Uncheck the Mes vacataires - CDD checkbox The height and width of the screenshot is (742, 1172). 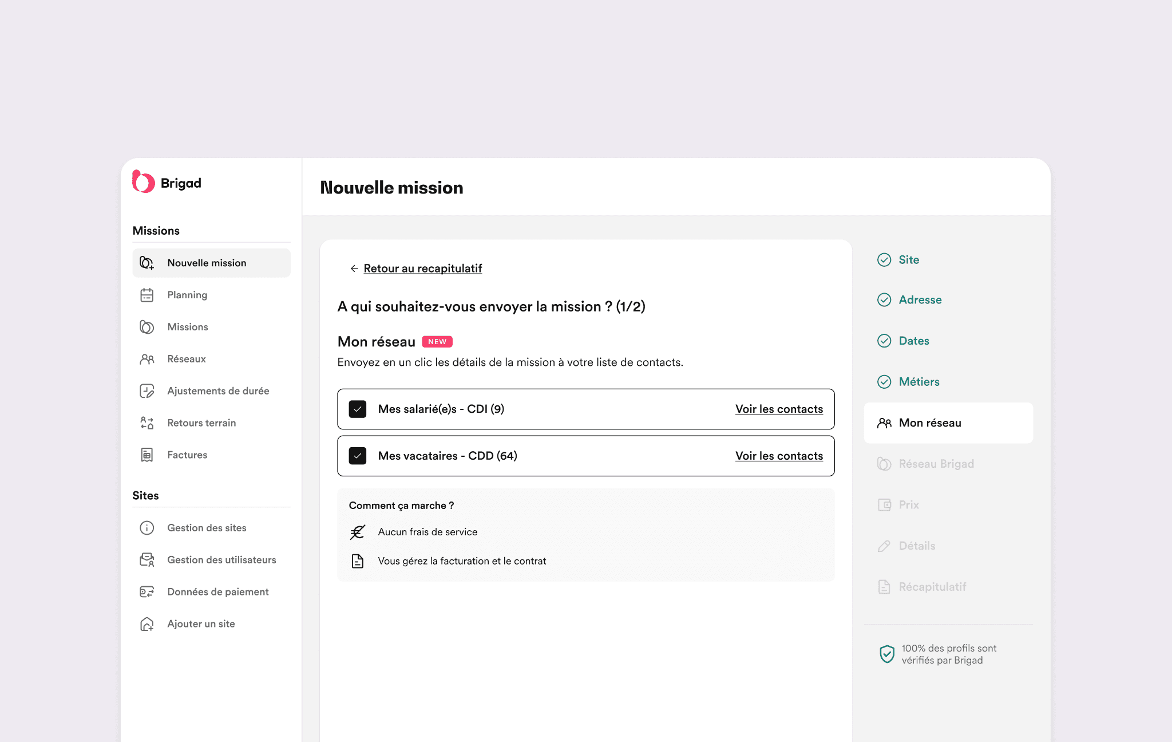click(x=358, y=456)
